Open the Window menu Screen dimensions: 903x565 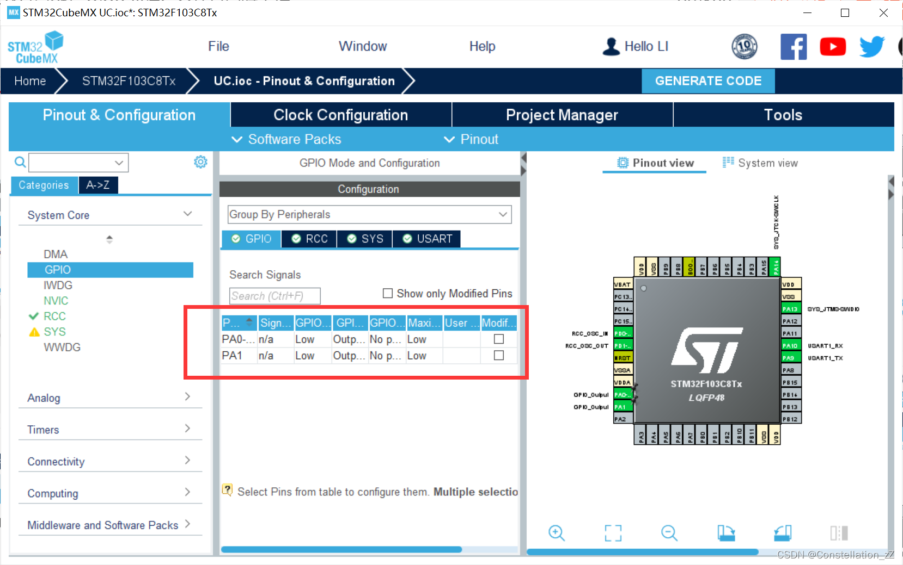pos(363,46)
